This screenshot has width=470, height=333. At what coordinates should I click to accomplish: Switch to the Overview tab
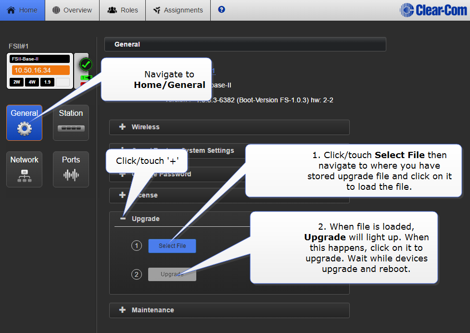pos(72,10)
